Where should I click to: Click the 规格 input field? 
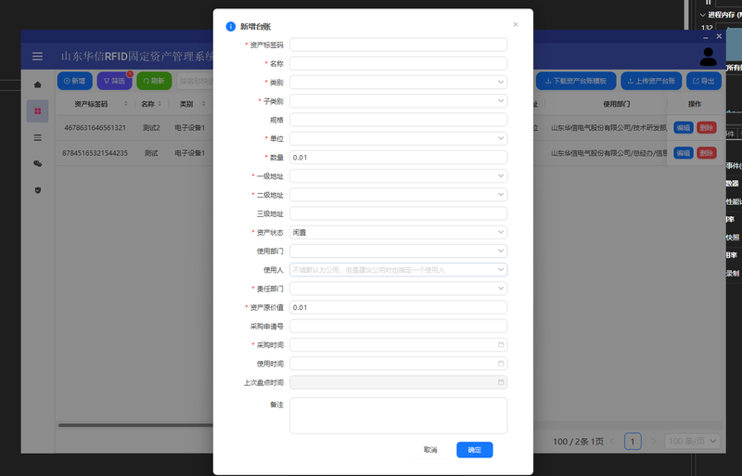pos(399,120)
